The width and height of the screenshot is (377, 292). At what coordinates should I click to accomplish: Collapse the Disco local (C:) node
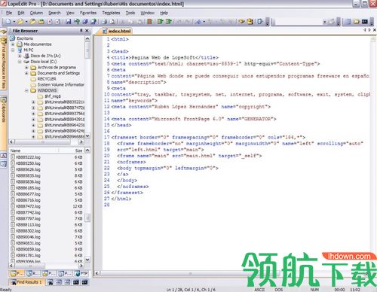(20, 62)
